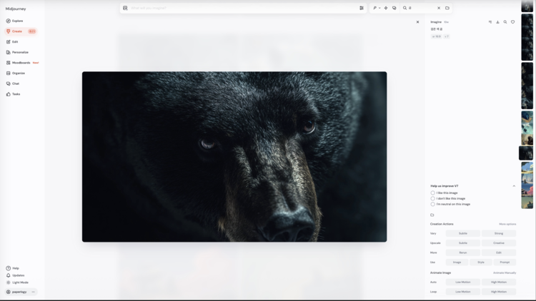Click the Chat speech-bubble icon in sidebar
This screenshot has width=536, height=301.
(x=8, y=83)
